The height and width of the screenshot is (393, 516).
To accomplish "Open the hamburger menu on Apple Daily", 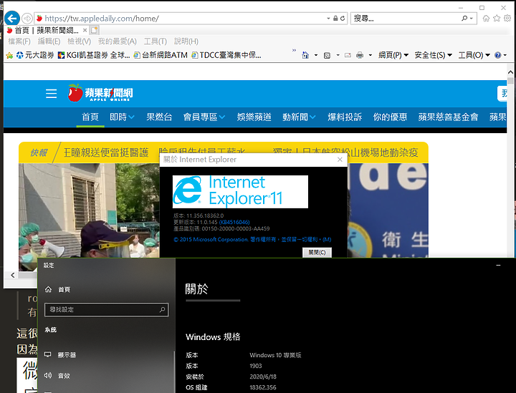I will point(51,94).
